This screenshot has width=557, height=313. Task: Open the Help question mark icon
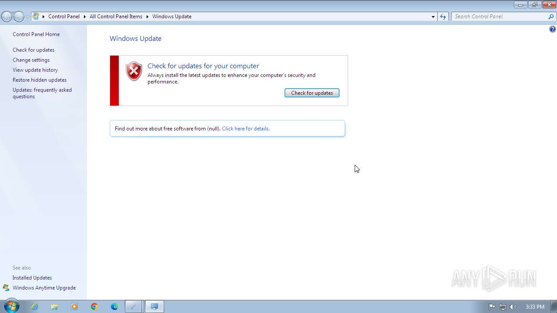click(552, 29)
